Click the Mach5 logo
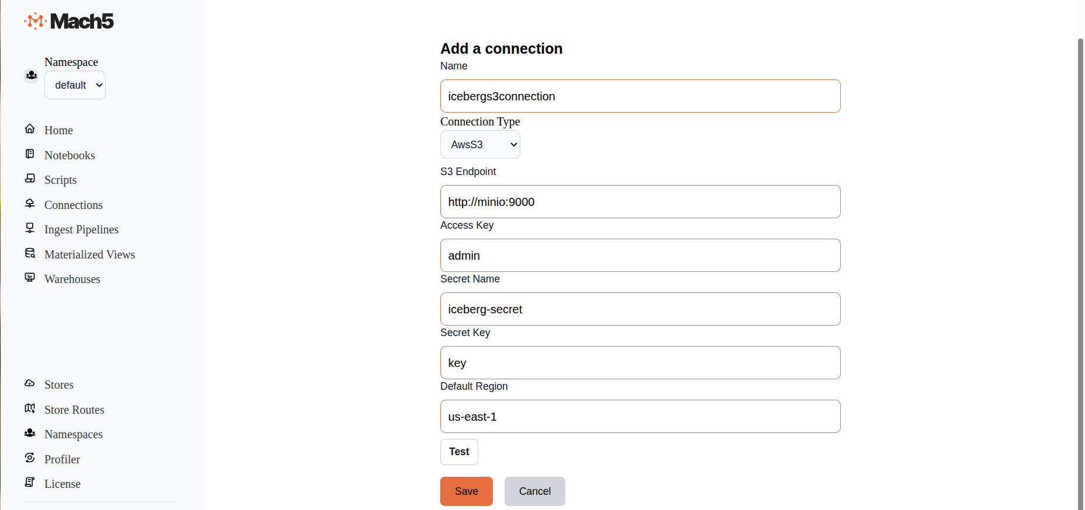Viewport: 1085px width, 510px height. (69, 21)
